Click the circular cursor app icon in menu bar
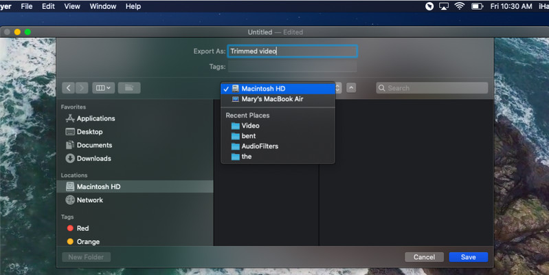This screenshot has height=275, width=549. 429,6
